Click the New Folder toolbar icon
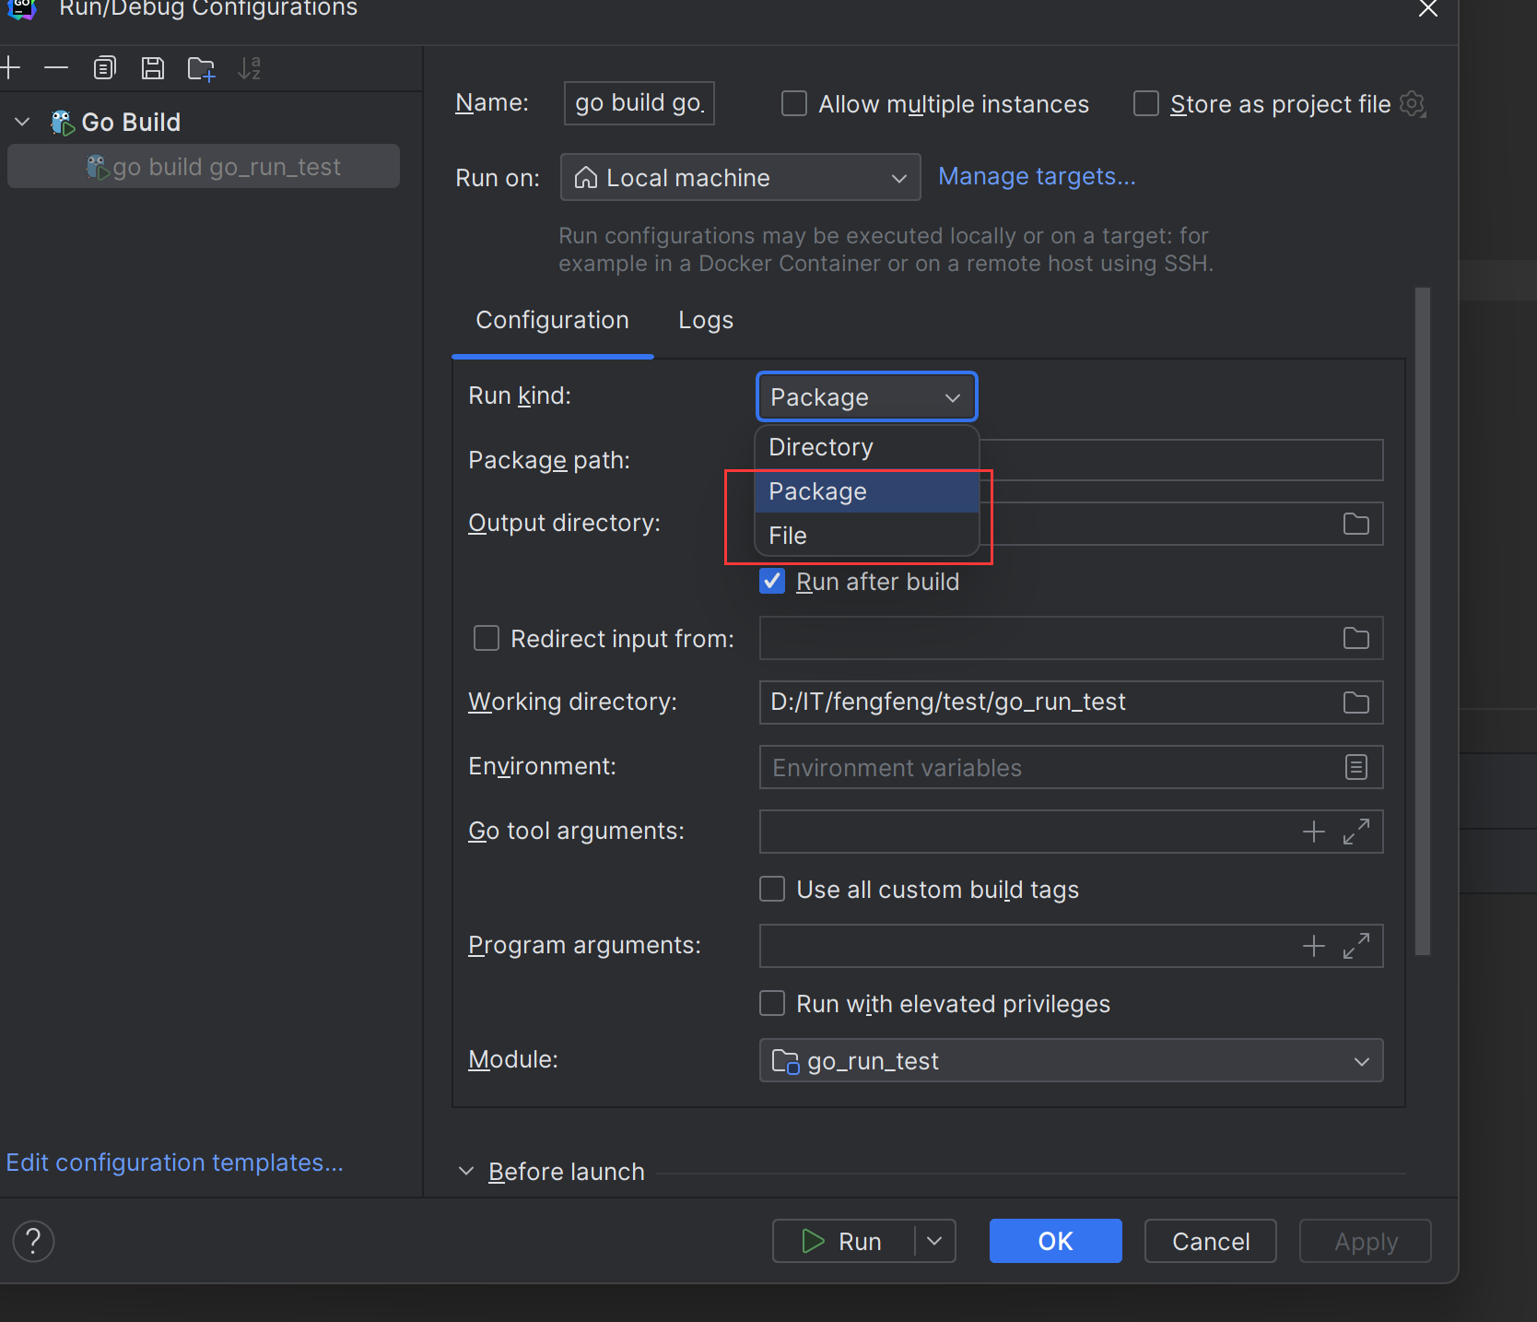1537x1322 pixels. coord(201,69)
